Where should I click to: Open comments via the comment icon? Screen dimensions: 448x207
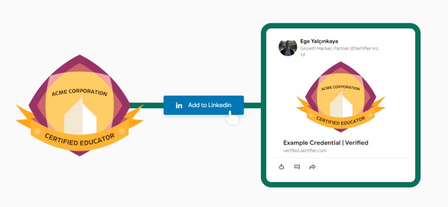297,167
